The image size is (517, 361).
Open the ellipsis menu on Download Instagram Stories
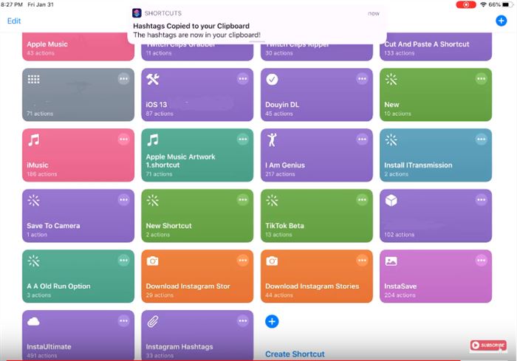[x=362, y=260]
